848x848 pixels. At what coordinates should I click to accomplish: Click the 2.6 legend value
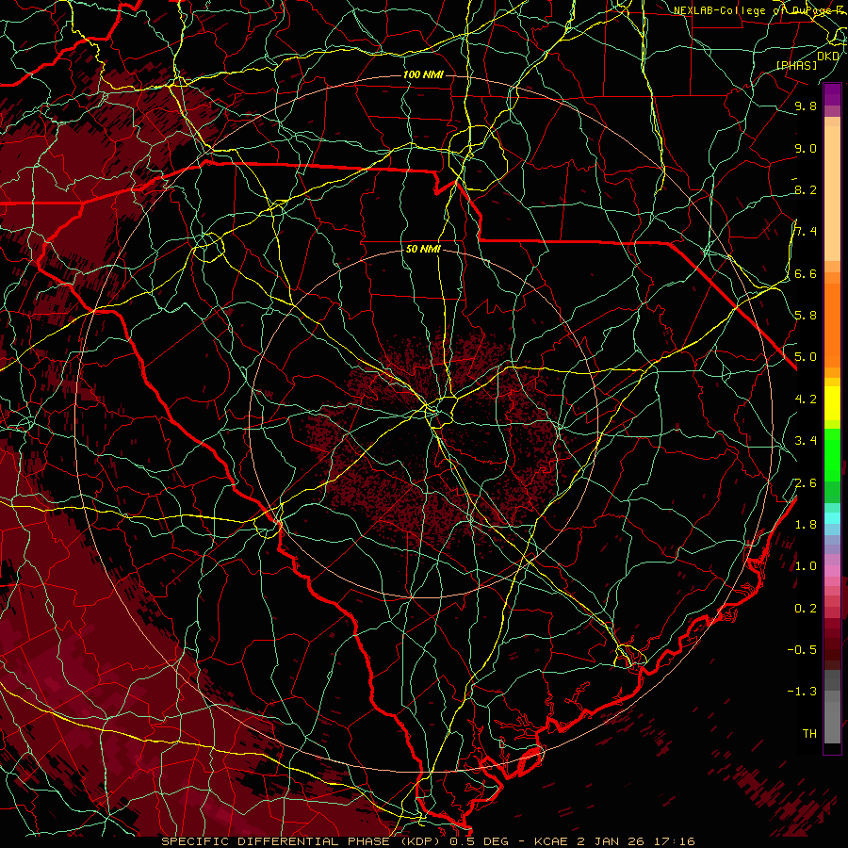806,483
